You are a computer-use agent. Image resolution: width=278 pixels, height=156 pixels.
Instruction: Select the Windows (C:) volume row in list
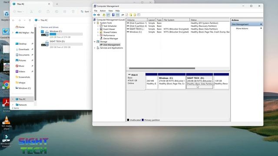[x=178, y=32]
